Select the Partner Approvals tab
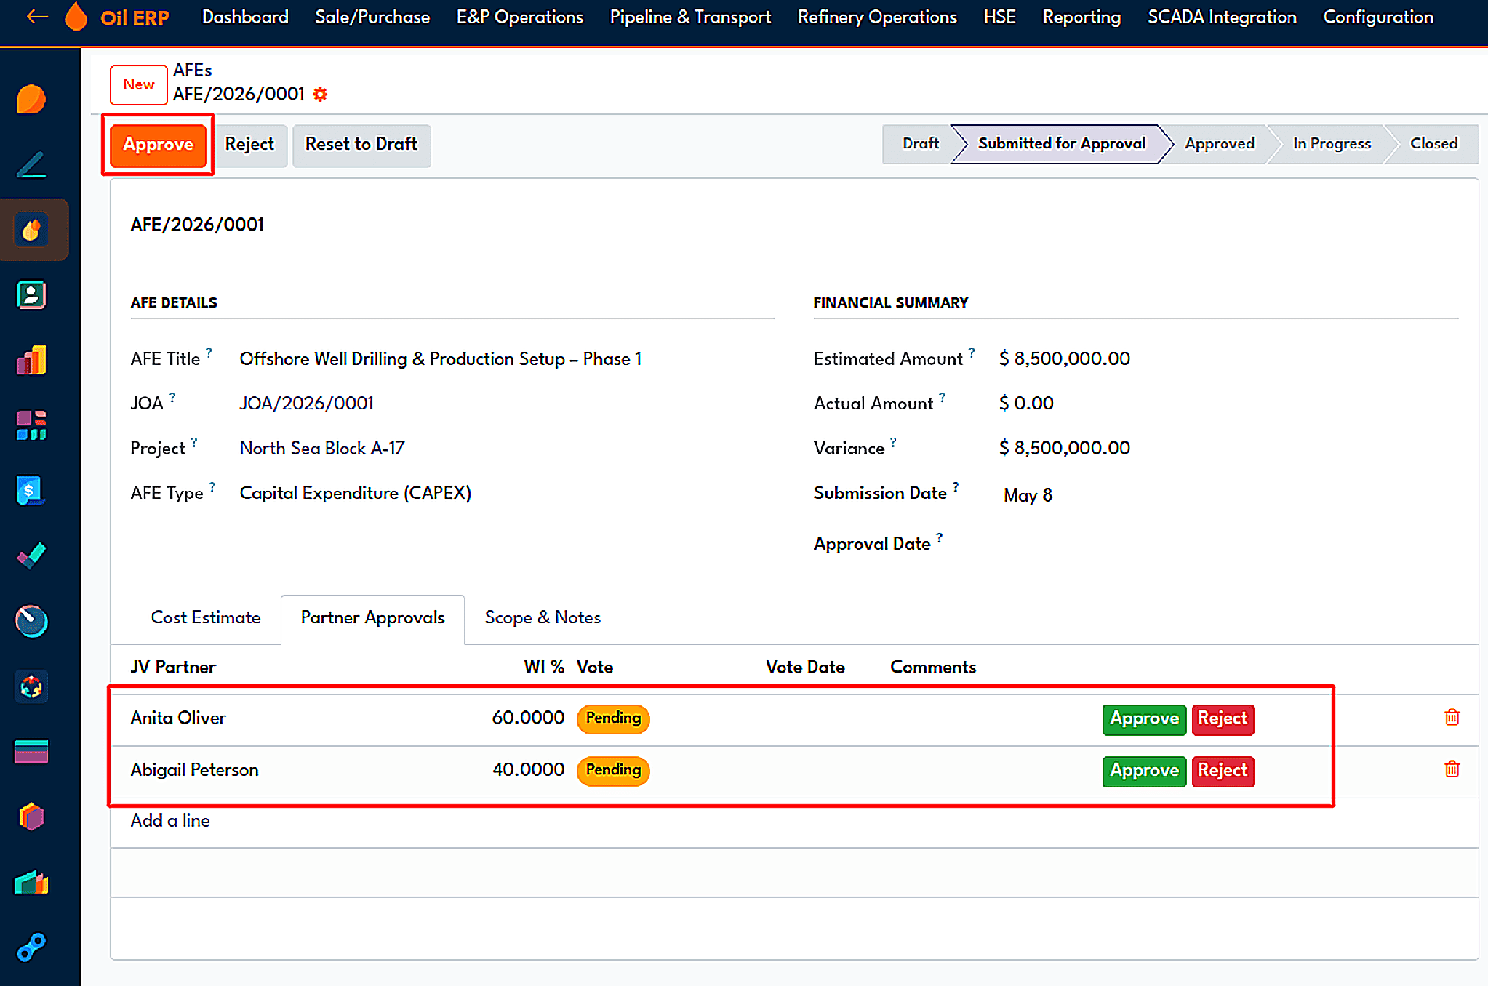The image size is (1488, 986). (x=372, y=619)
